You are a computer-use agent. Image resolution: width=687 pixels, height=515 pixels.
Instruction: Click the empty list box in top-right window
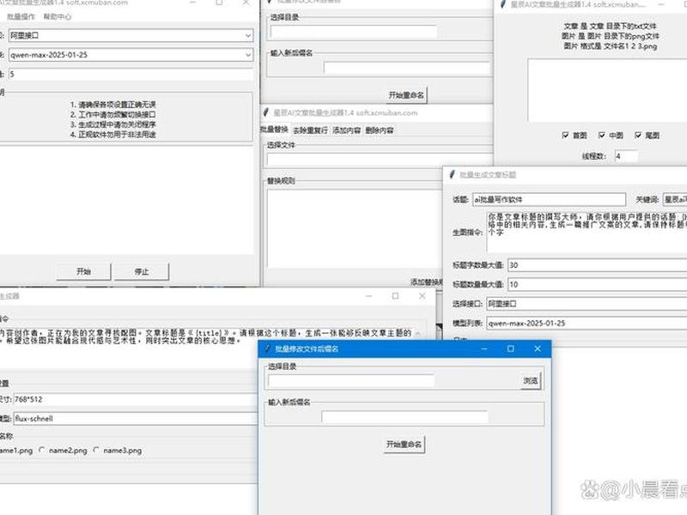pyautogui.click(x=607, y=90)
